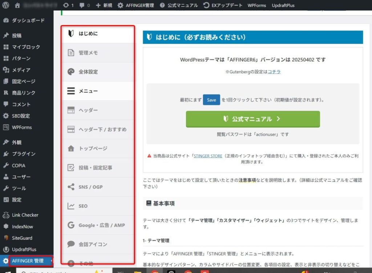This screenshot has width=372, height=273.
Task: Click 新規 to add new content
Action: pyautogui.click(x=104, y=5)
